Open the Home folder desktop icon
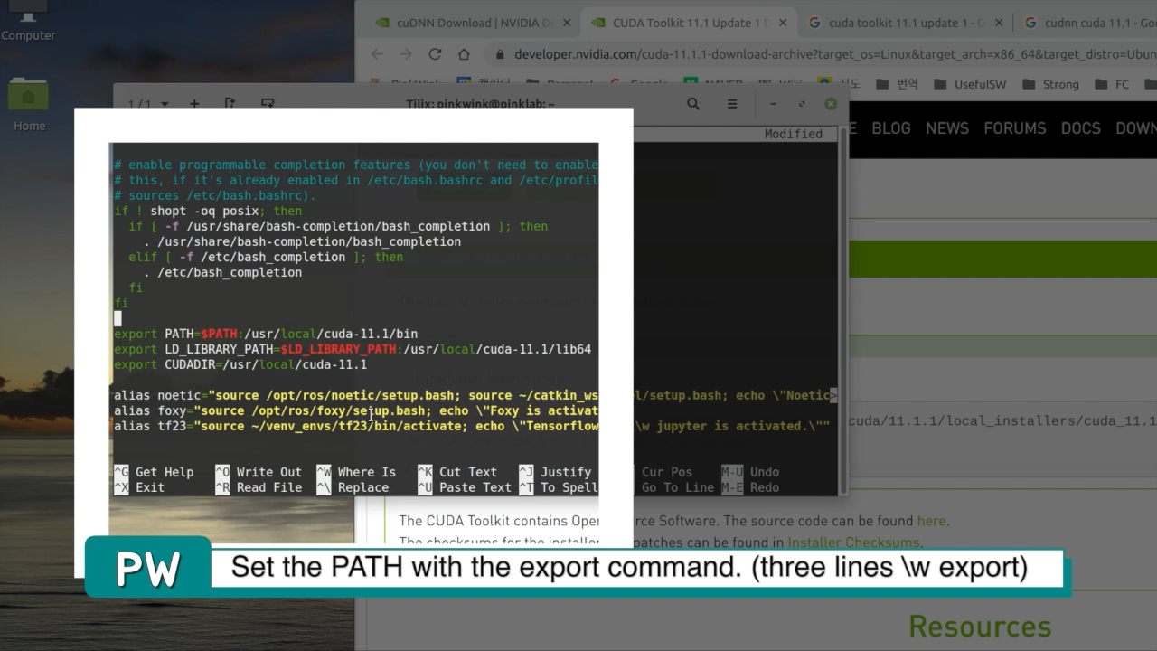Viewport: 1157px width, 651px height. pos(29,104)
